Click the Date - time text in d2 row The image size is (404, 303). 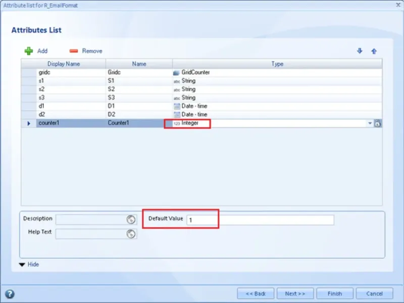(x=194, y=115)
